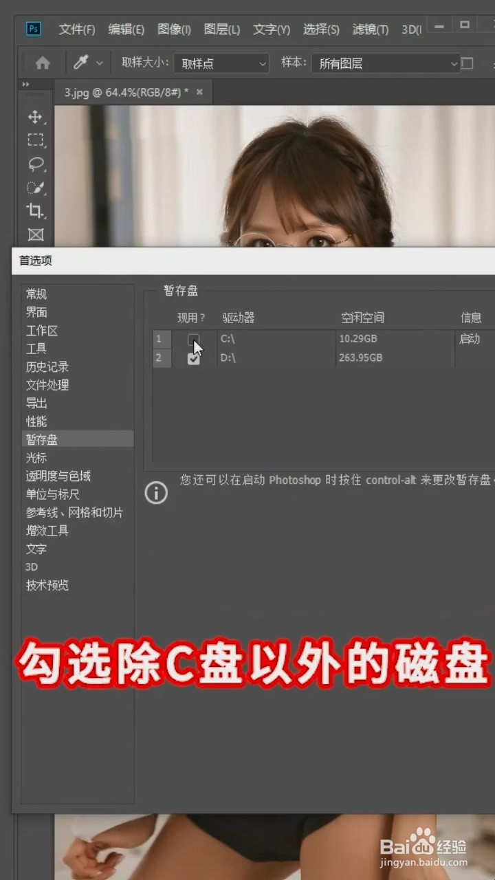495x880 pixels.
Task: Select 技术预览 in Preferences list
Action: 47,585
